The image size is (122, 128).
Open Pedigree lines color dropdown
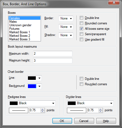(x=32, y=103)
